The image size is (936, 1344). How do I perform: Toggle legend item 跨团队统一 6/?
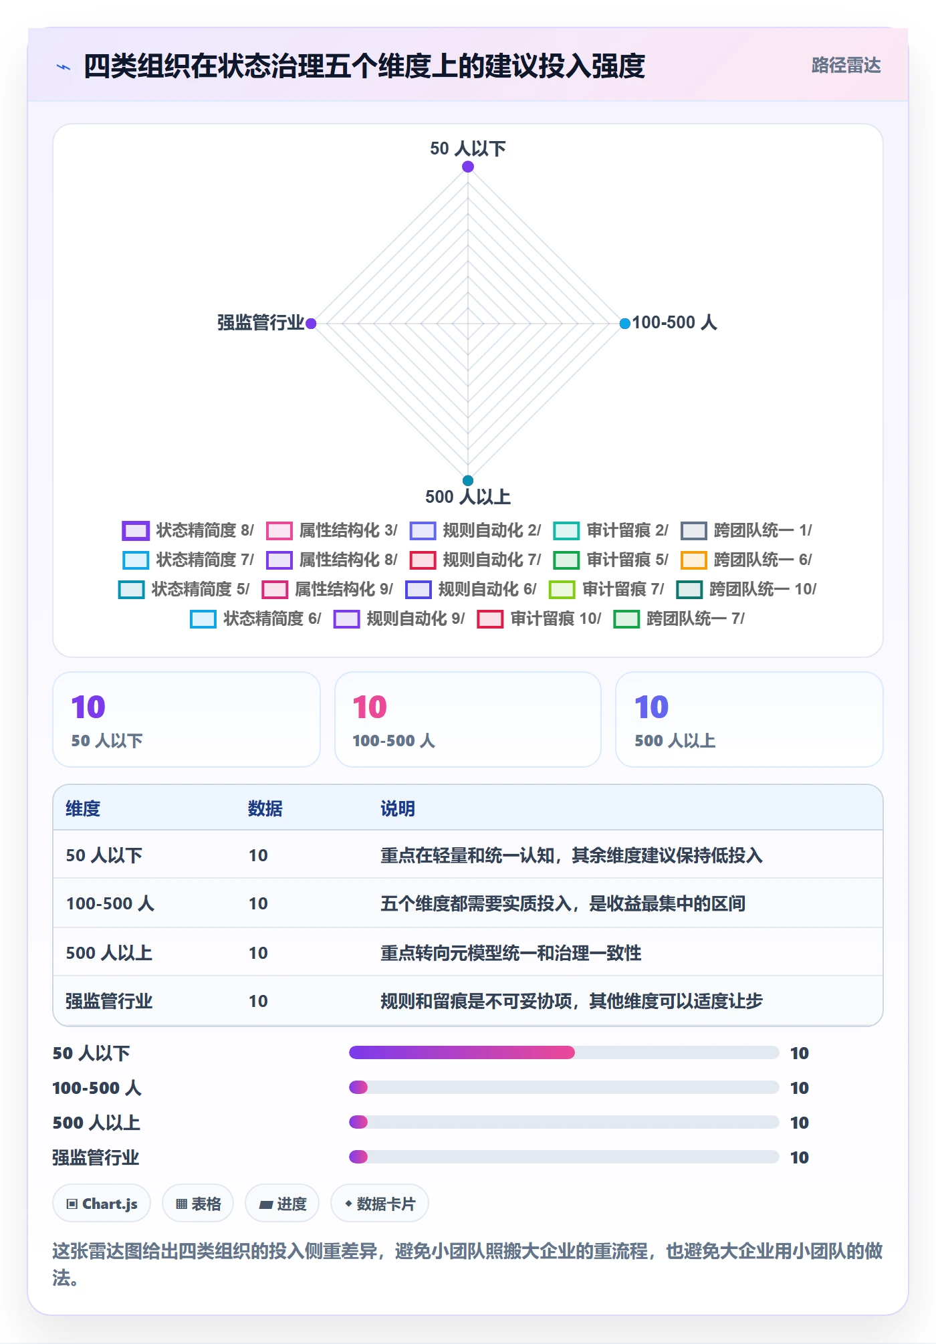pyautogui.click(x=746, y=560)
